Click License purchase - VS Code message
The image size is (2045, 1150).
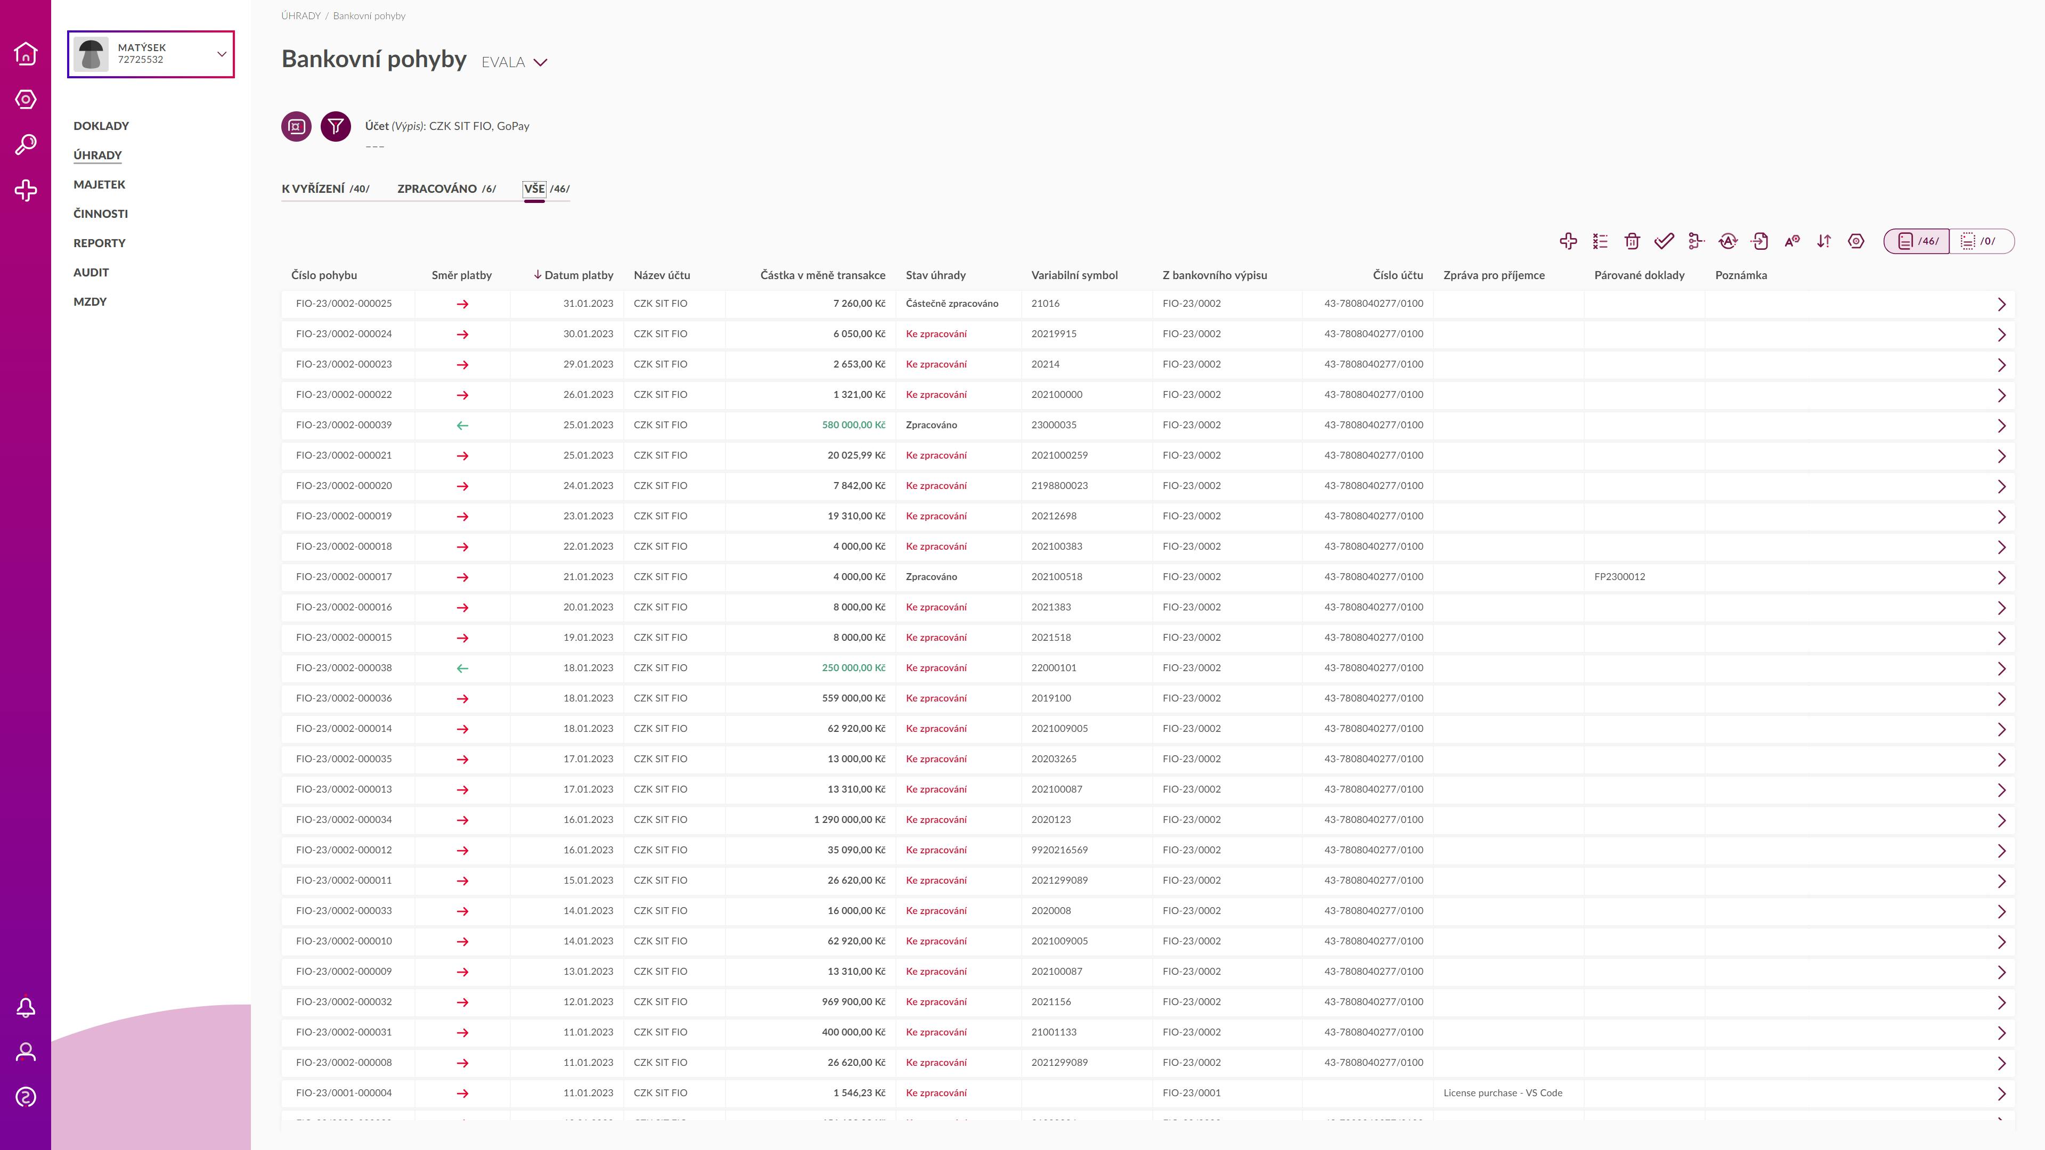(x=1502, y=1093)
